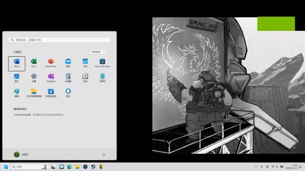Image resolution: width=305 pixels, height=171 pixels.
Task: Open the Tips app tile
Action: coord(68,93)
